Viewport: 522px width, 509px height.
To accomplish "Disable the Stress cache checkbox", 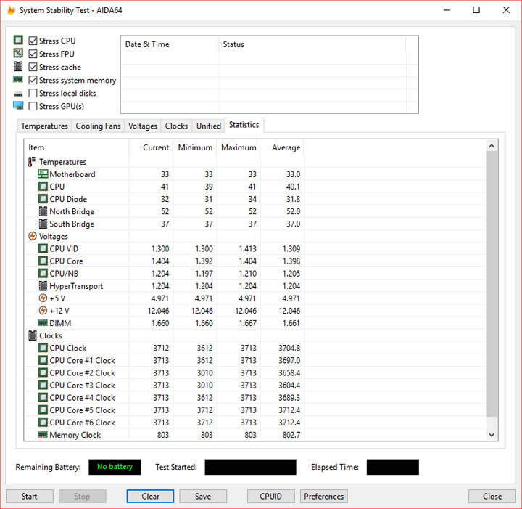I will coord(33,67).
